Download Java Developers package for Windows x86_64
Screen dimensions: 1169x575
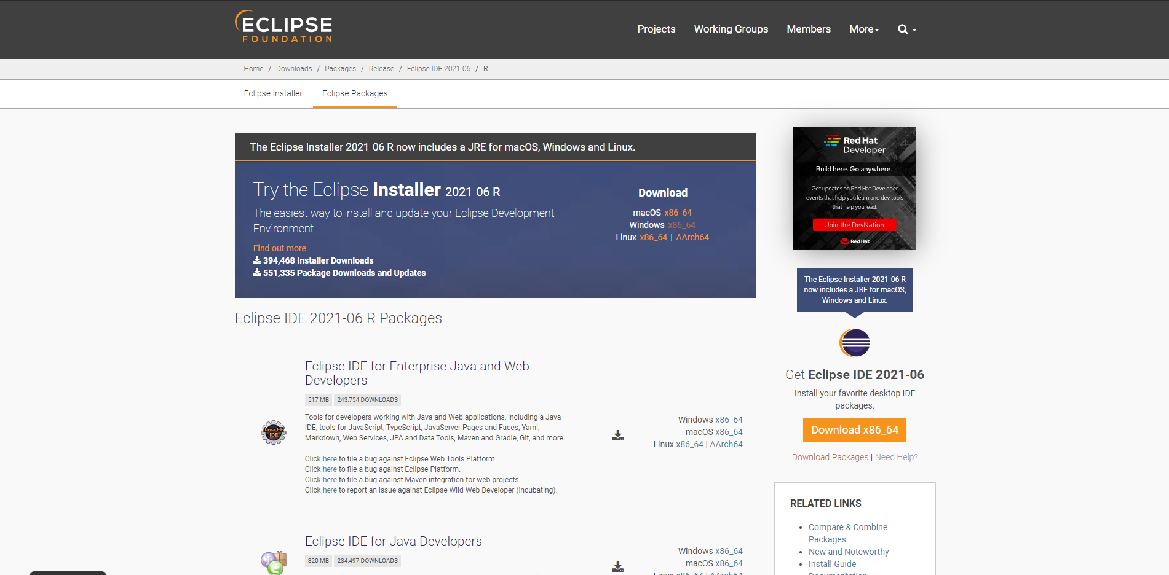click(x=729, y=551)
